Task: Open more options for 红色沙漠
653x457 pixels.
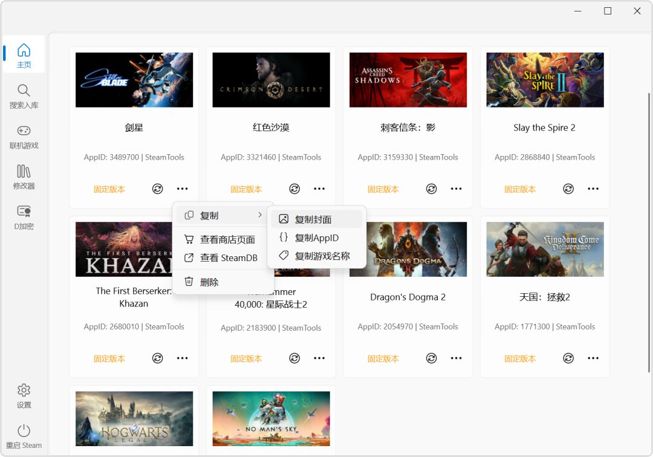Action: 319,189
